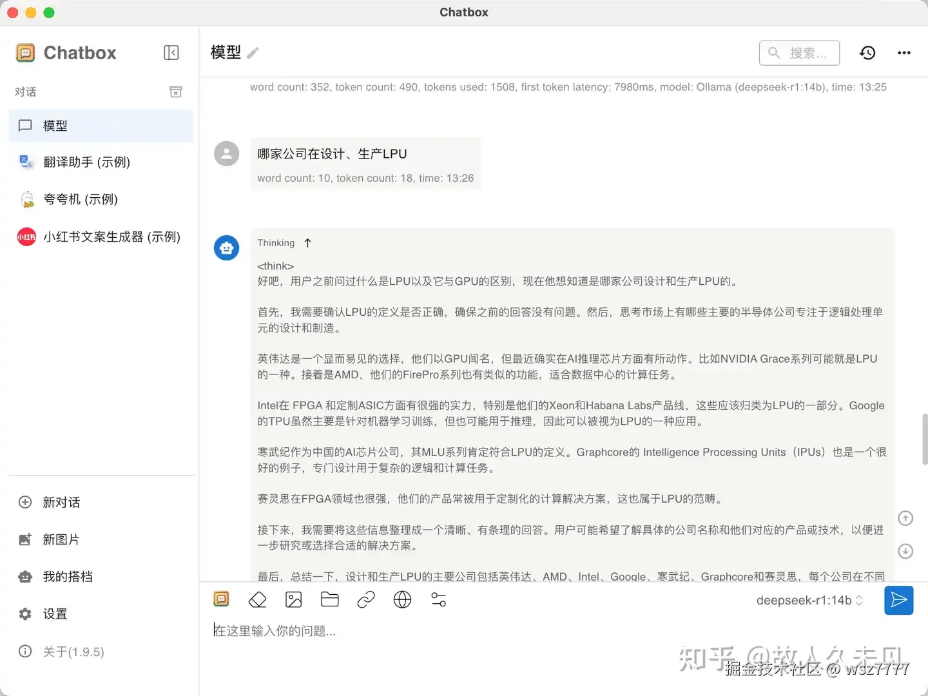Open the history clock icon

coord(867,53)
